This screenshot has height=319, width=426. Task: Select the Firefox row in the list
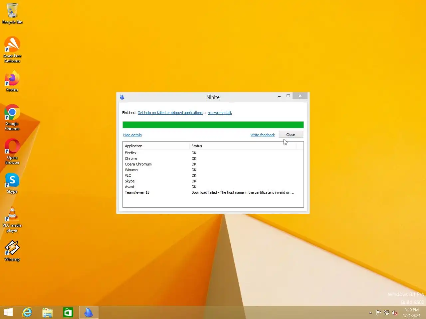(213, 153)
